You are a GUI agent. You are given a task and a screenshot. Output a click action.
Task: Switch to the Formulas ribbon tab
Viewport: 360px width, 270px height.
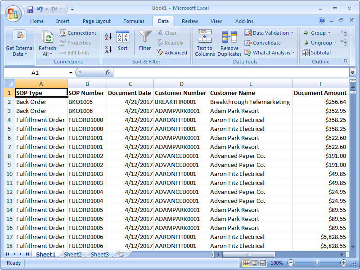click(134, 21)
